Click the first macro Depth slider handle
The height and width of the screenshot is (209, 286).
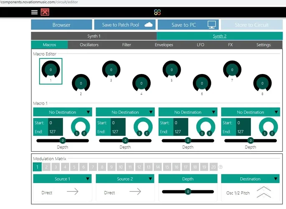click(x=63, y=140)
